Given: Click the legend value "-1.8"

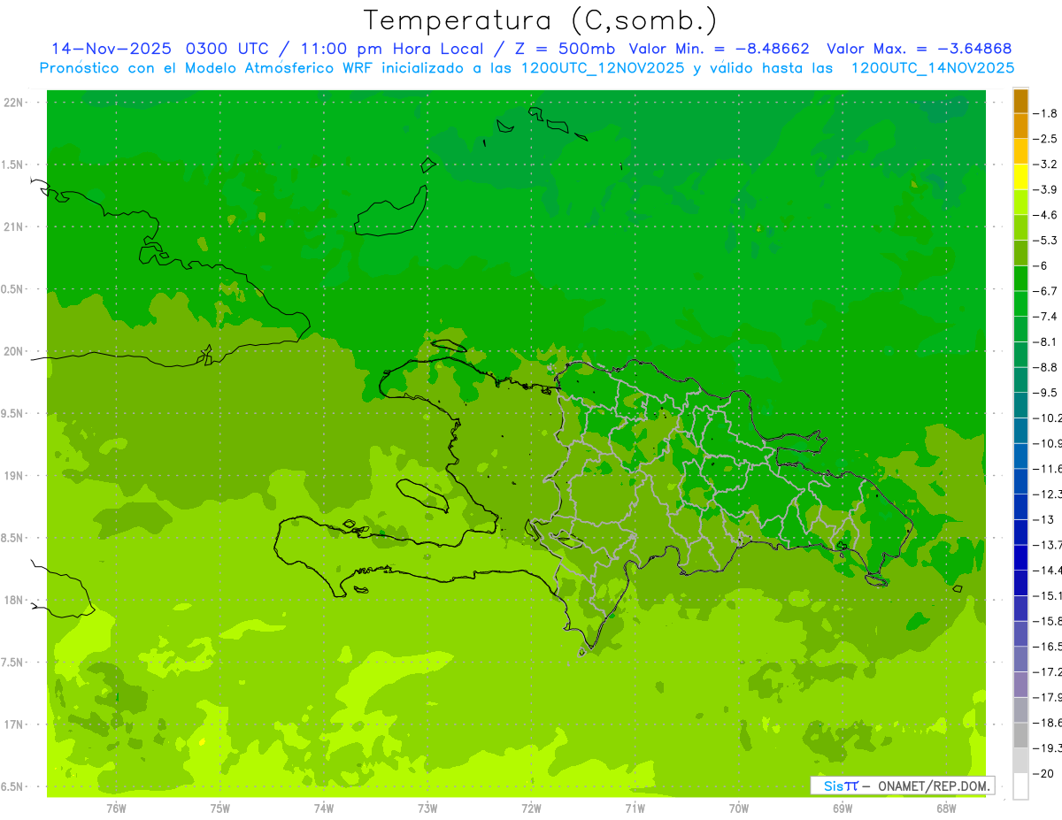Looking at the screenshot, I should 1046,113.
